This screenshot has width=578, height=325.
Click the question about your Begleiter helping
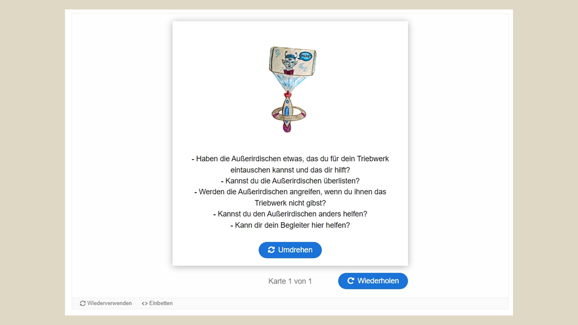point(290,225)
